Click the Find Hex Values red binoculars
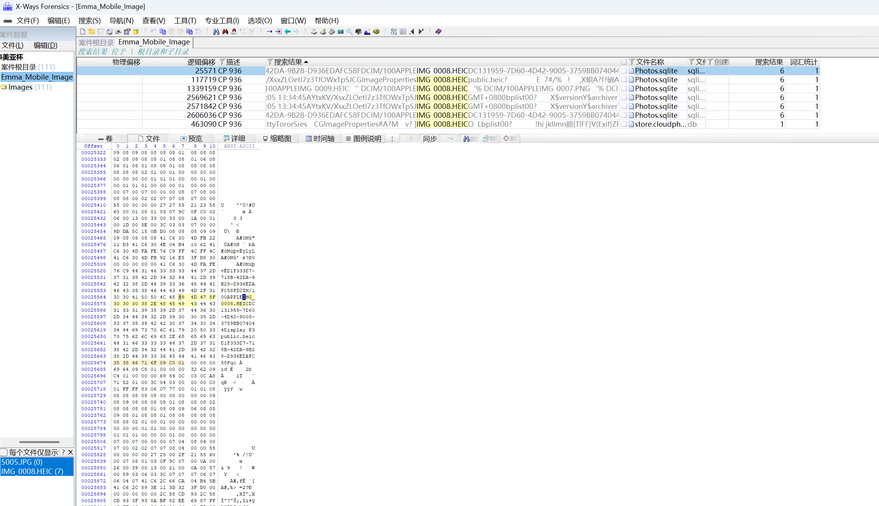This screenshot has height=506, width=879. click(x=225, y=32)
